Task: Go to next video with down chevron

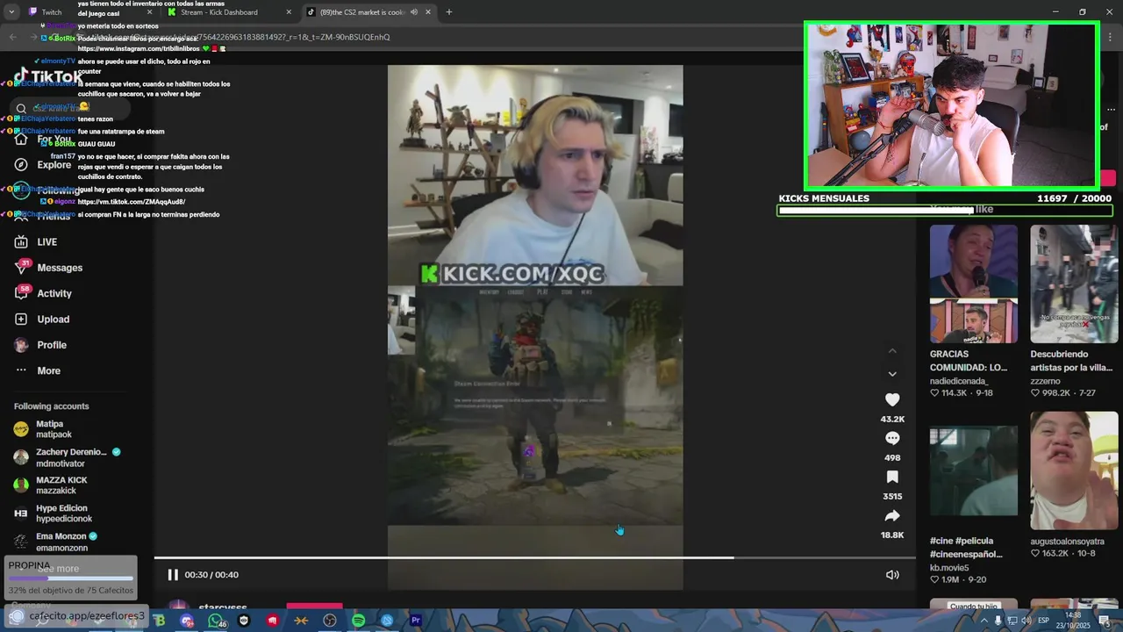Action: (x=892, y=374)
